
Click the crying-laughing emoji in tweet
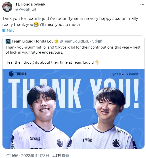click(36, 25)
